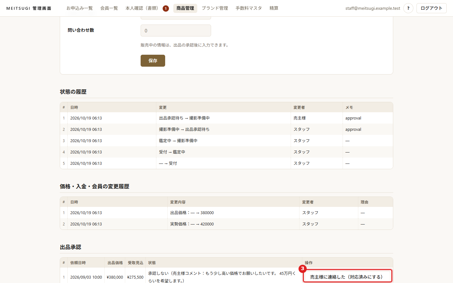Screen dimensions: 453x283
Task: Mark seller as contacted button
Action: [348, 277]
